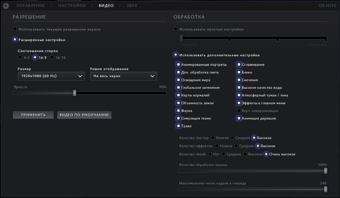Toggle the Анимированные портреты checkbox
This screenshot has width=340, height=198.
(178, 64)
